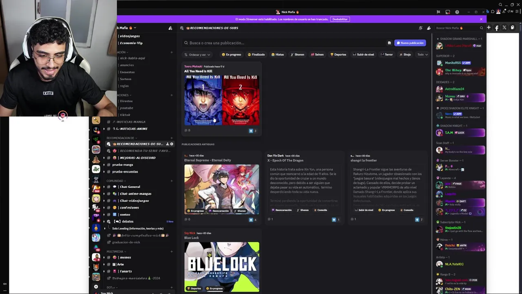Click the upvote icon on shangri la frontier

click(x=417, y=220)
